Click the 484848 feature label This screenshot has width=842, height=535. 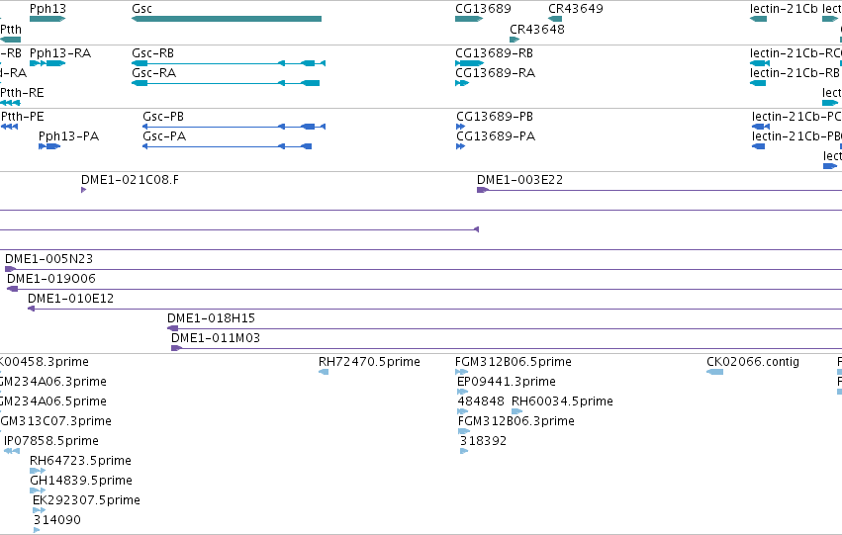[x=481, y=401]
